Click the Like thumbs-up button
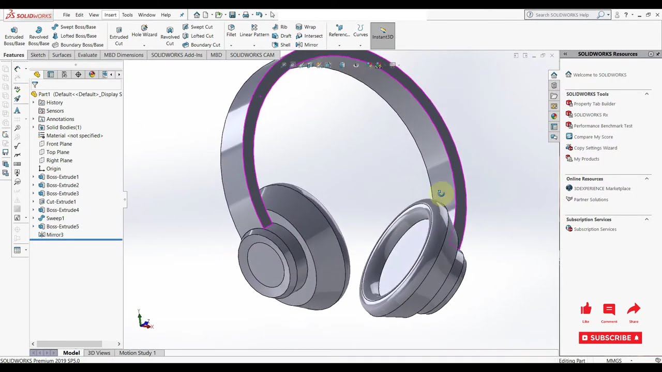The height and width of the screenshot is (372, 662). point(586,309)
